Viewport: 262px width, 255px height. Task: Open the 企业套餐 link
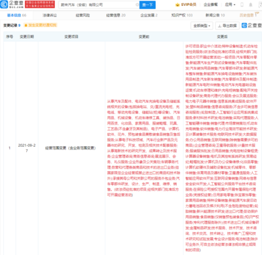tap(210, 5)
